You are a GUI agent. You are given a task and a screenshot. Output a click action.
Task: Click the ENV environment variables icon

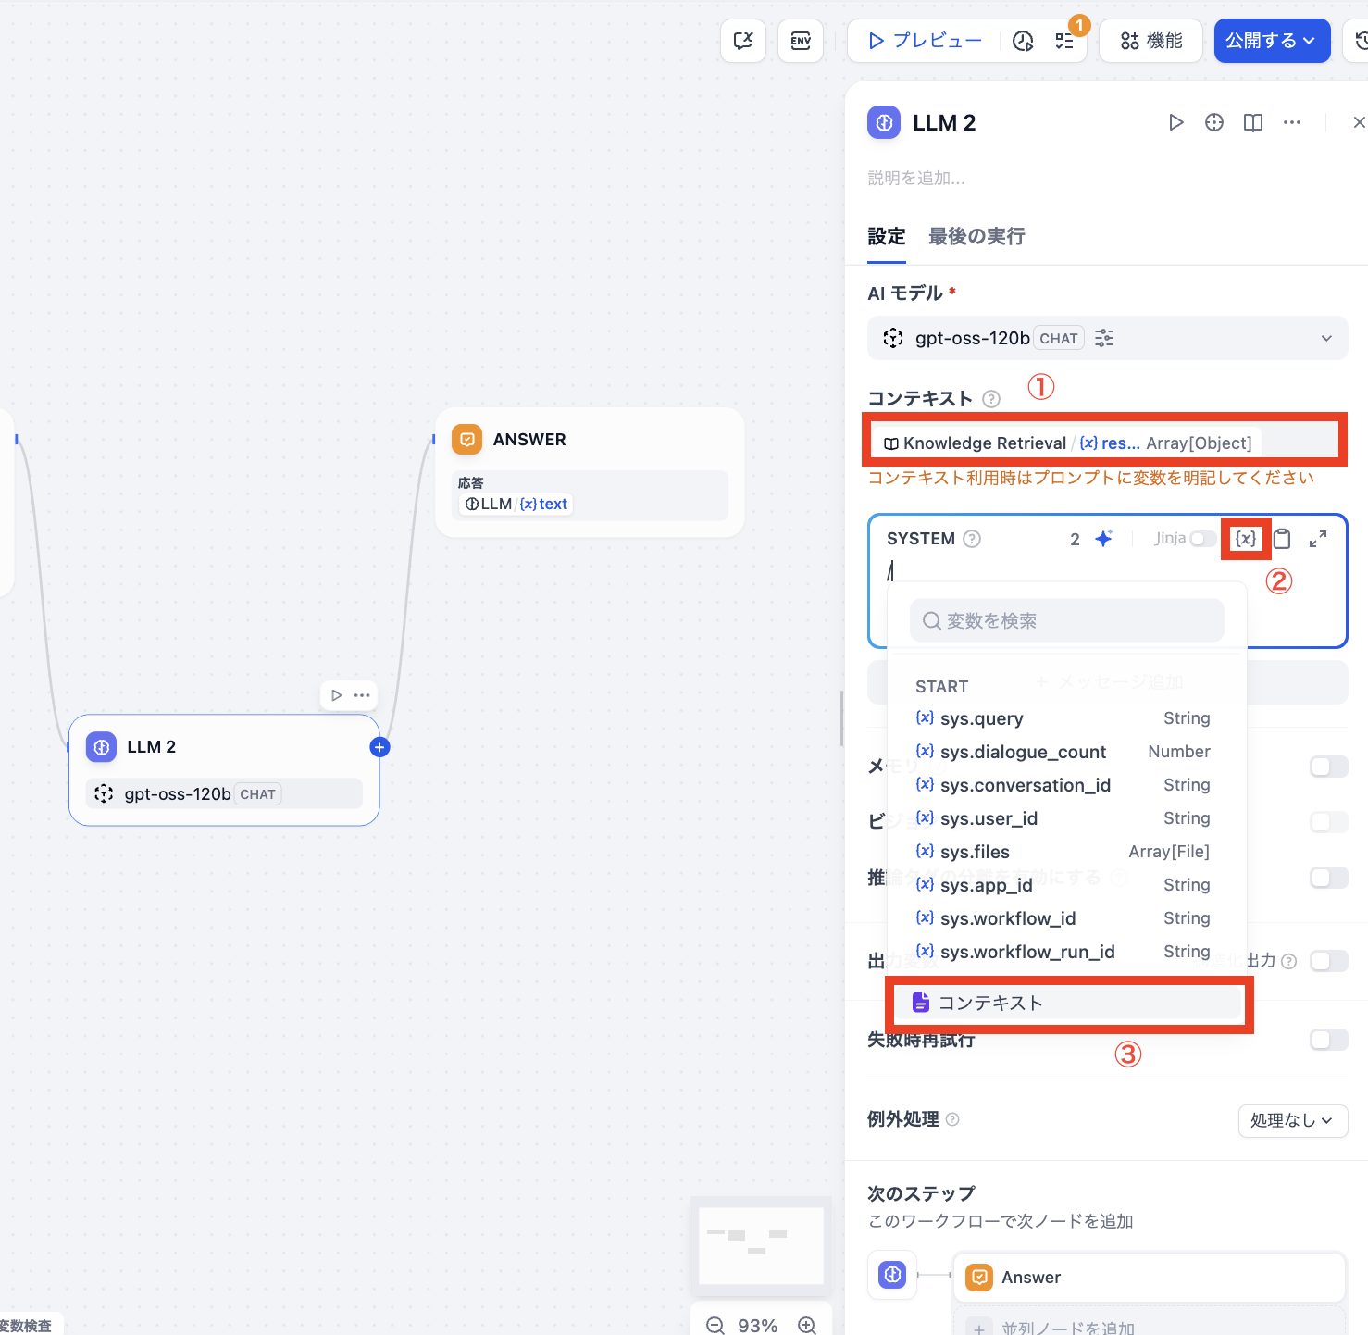coord(801,41)
